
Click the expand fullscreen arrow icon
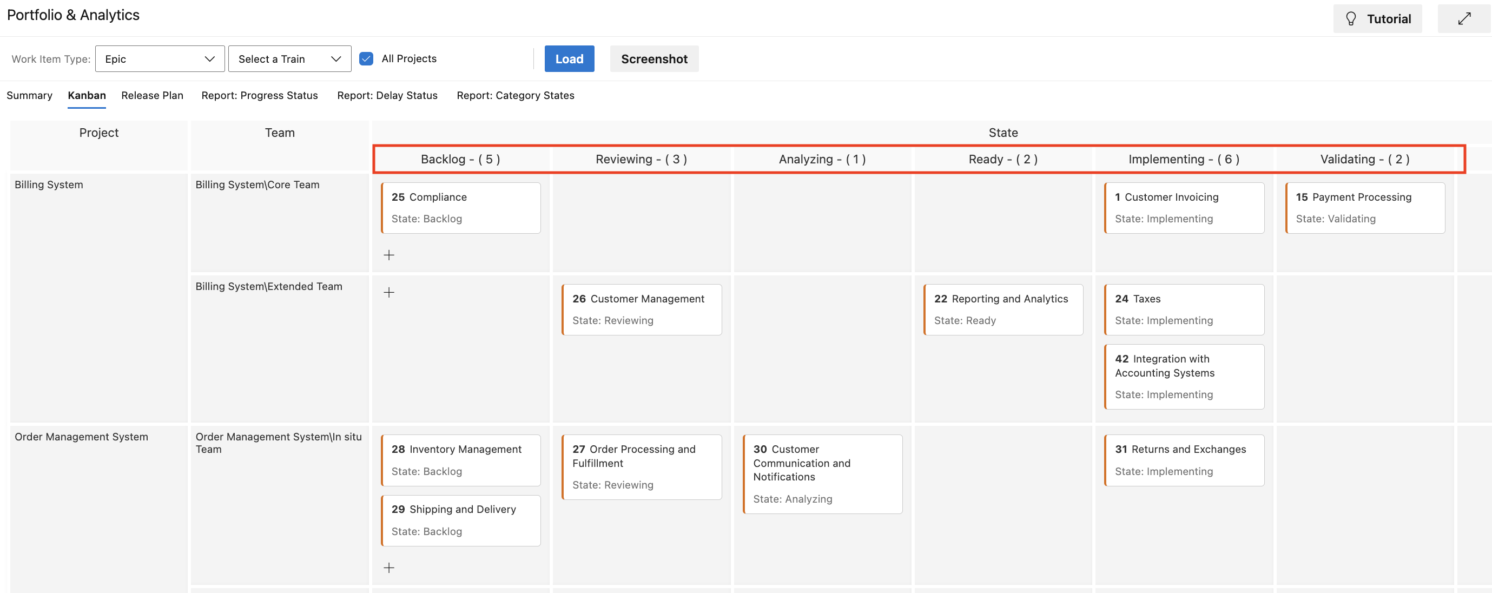click(1464, 18)
